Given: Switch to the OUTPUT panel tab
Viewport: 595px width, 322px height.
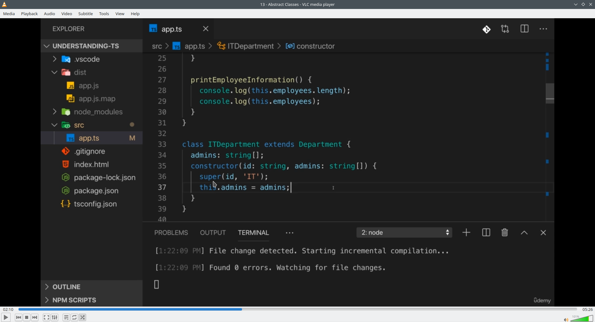Looking at the screenshot, I should pyautogui.click(x=213, y=233).
